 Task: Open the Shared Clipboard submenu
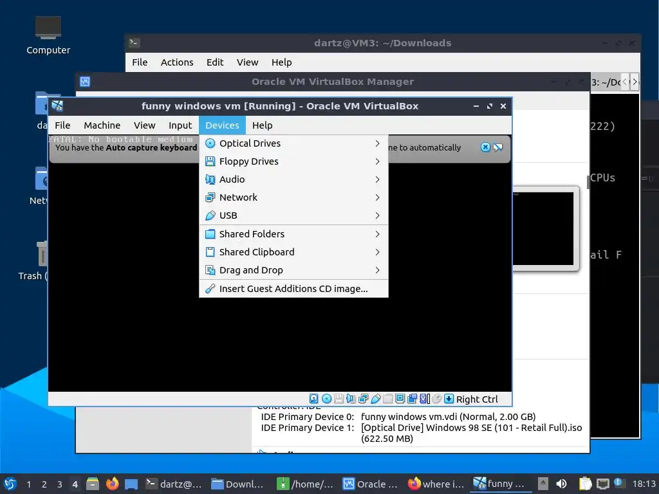293,252
